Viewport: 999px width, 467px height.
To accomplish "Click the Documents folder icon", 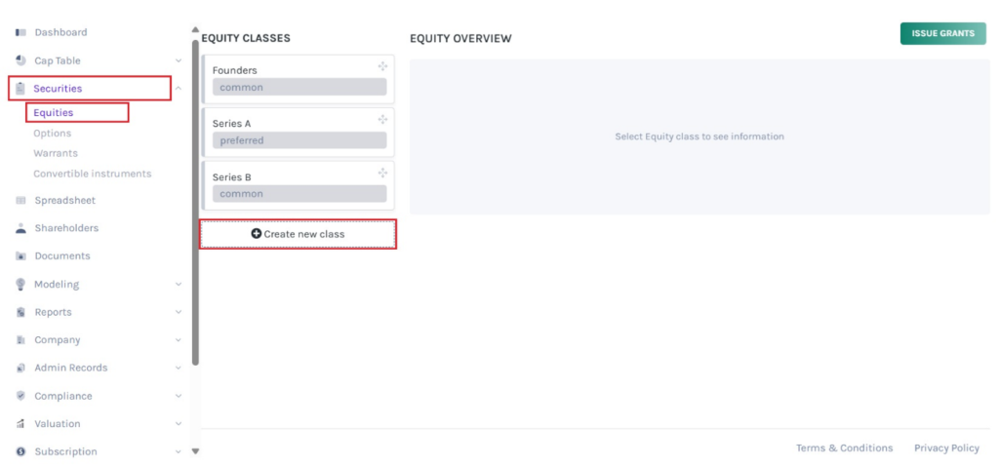I will click(x=21, y=256).
